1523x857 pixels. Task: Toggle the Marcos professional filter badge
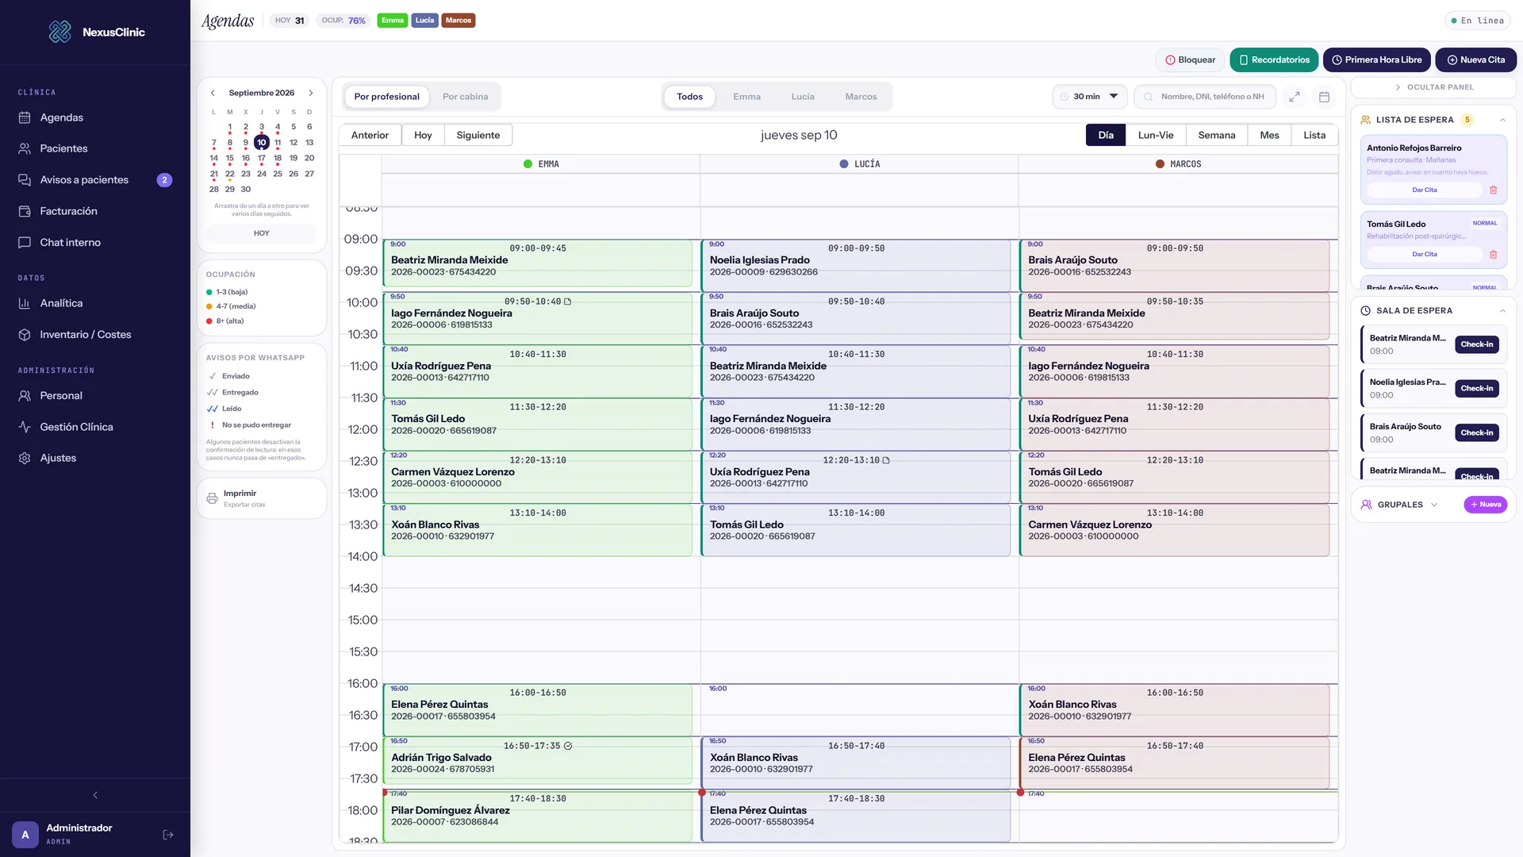[458, 21]
